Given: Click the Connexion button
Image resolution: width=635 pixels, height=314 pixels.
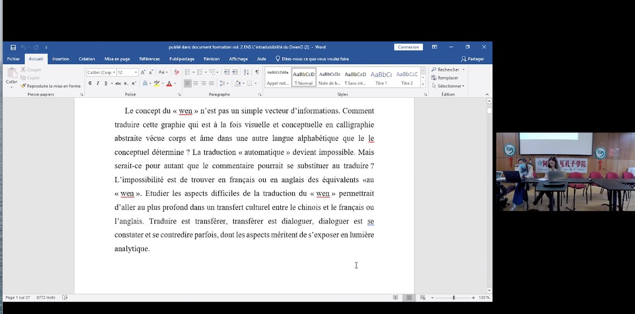Looking at the screenshot, I should pos(408,47).
